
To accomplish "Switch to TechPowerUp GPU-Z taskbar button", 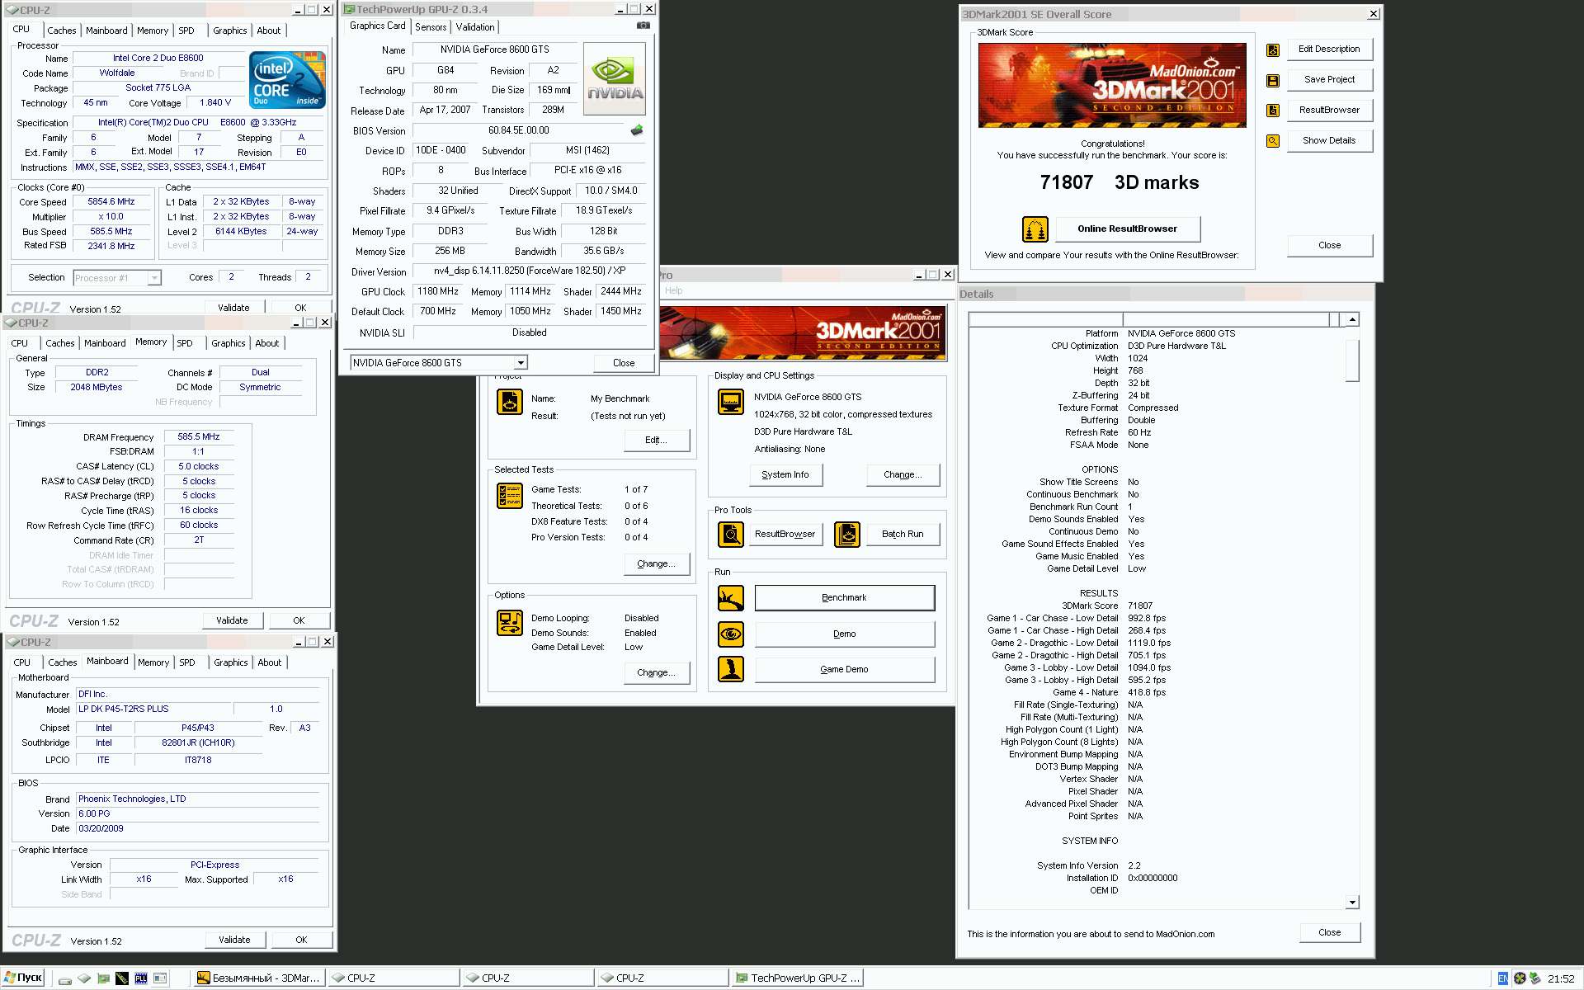I will [x=798, y=978].
